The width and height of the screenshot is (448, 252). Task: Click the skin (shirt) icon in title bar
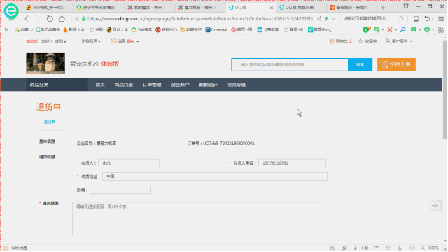[406, 6]
